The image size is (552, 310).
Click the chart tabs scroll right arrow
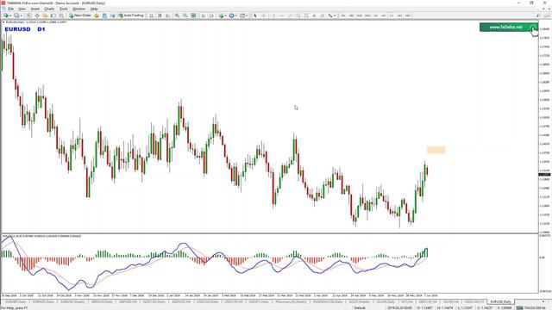[x=548, y=302]
